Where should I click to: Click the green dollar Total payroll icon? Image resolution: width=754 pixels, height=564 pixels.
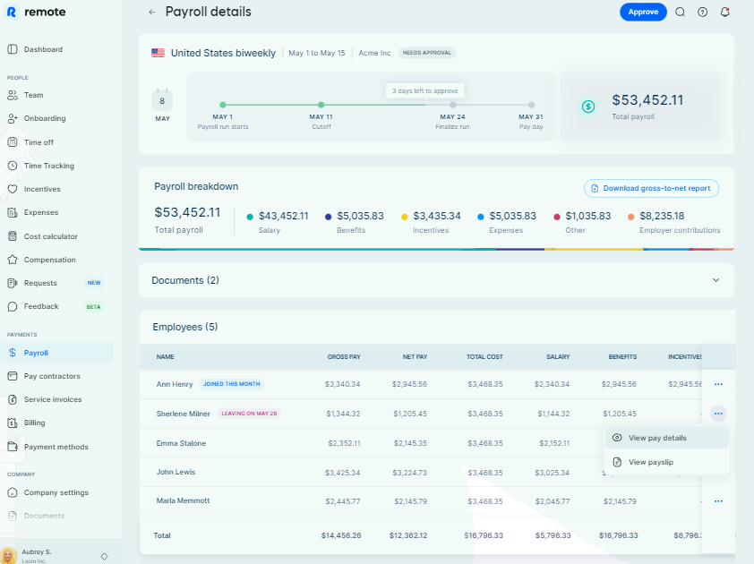[x=588, y=107]
